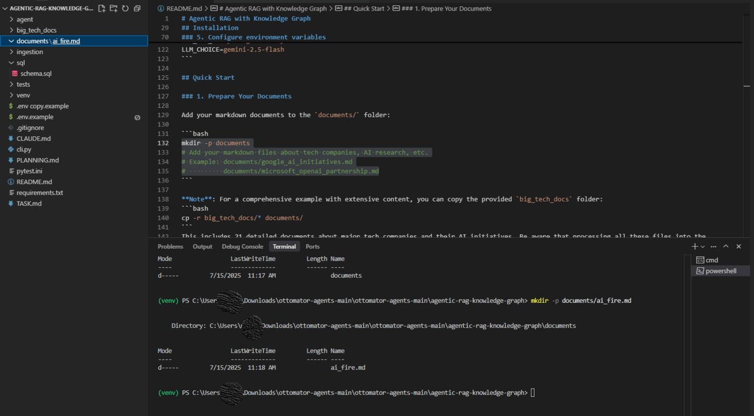Click the New Folder icon in Explorer header

tap(114, 9)
